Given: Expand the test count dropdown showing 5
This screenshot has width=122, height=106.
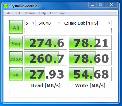Looking at the screenshot, I should tap(30, 23).
